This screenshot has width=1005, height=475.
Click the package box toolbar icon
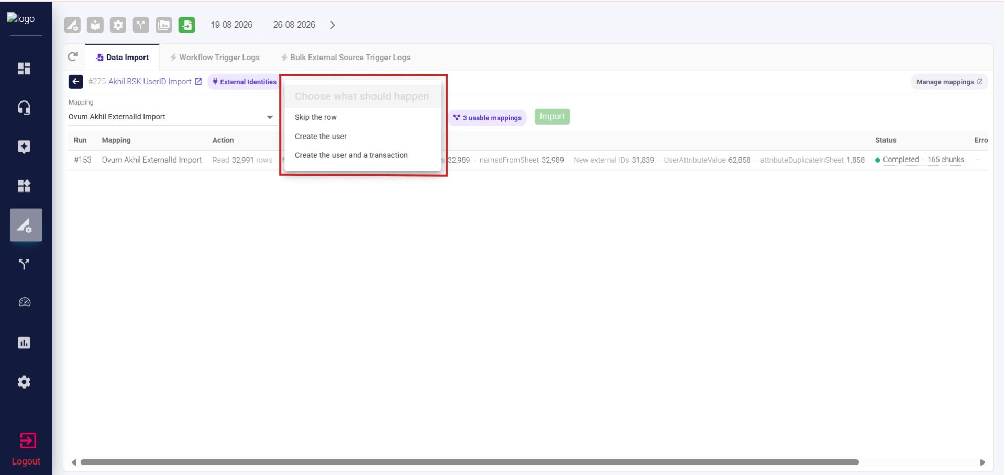(x=95, y=25)
